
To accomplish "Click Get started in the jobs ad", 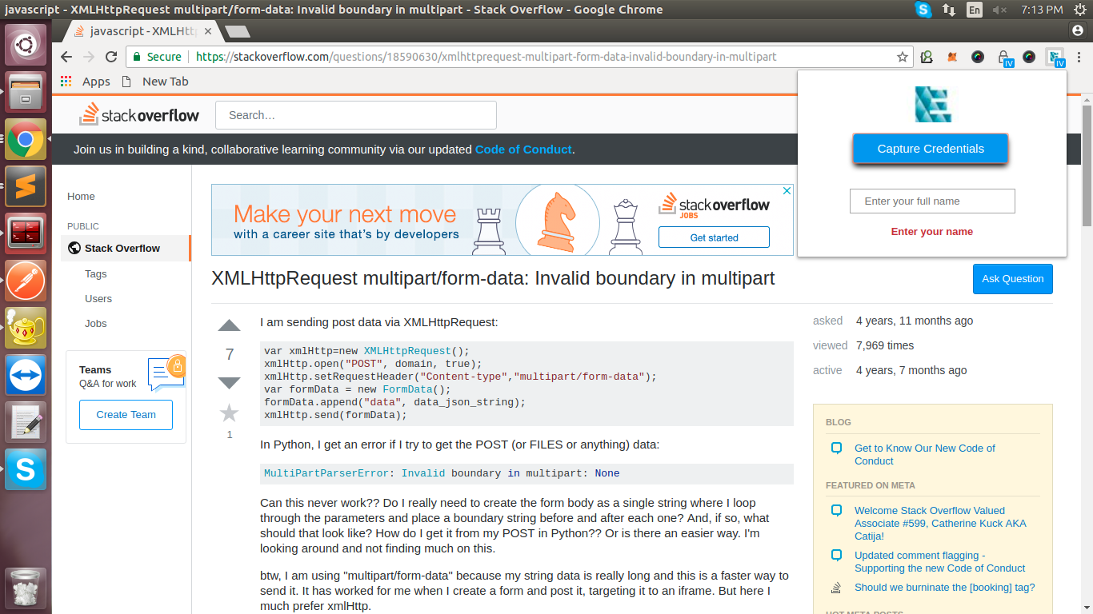I will pos(714,237).
